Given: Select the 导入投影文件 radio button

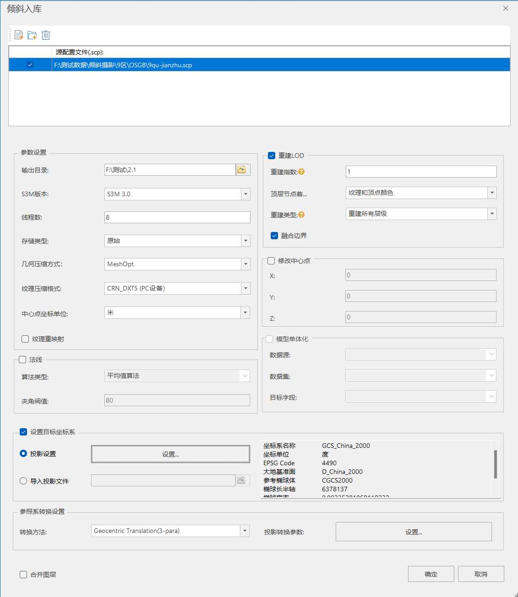Looking at the screenshot, I should tap(23, 481).
